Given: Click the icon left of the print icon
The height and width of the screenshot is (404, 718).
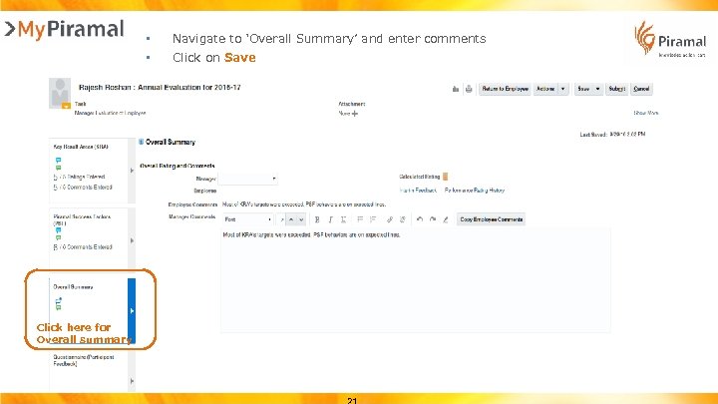Looking at the screenshot, I should pos(456,89).
